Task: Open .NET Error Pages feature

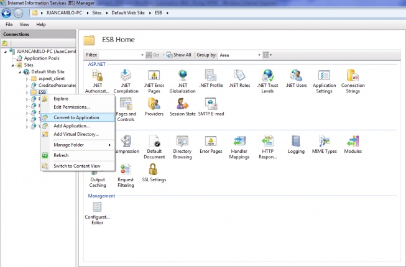Action: pos(154,81)
